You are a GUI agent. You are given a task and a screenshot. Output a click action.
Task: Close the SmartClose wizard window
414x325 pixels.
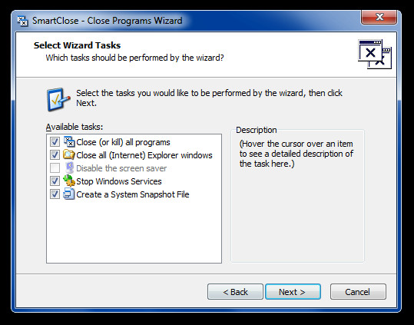click(379, 18)
